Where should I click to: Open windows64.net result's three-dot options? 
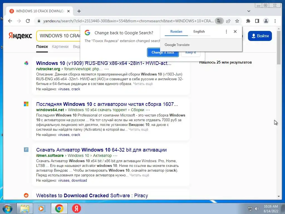(x=148, y=110)
